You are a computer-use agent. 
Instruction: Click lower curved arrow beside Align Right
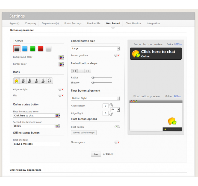111,114
